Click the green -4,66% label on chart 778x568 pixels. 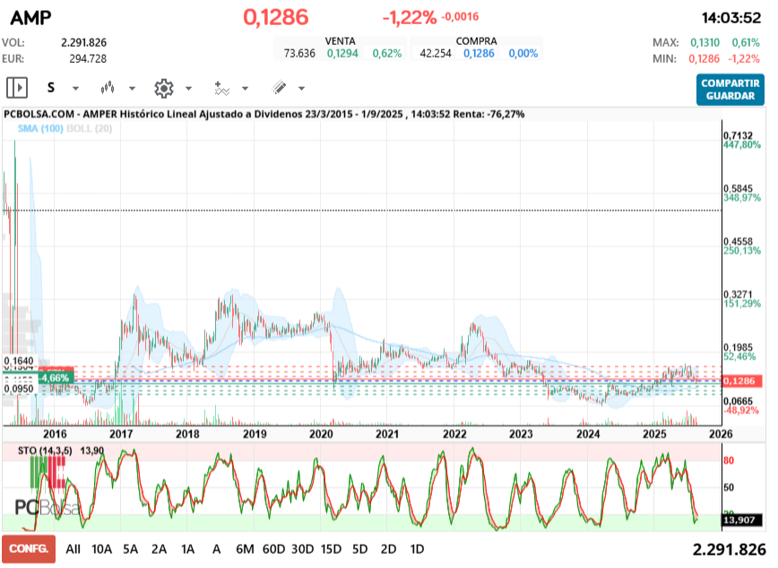coord(55,378)
